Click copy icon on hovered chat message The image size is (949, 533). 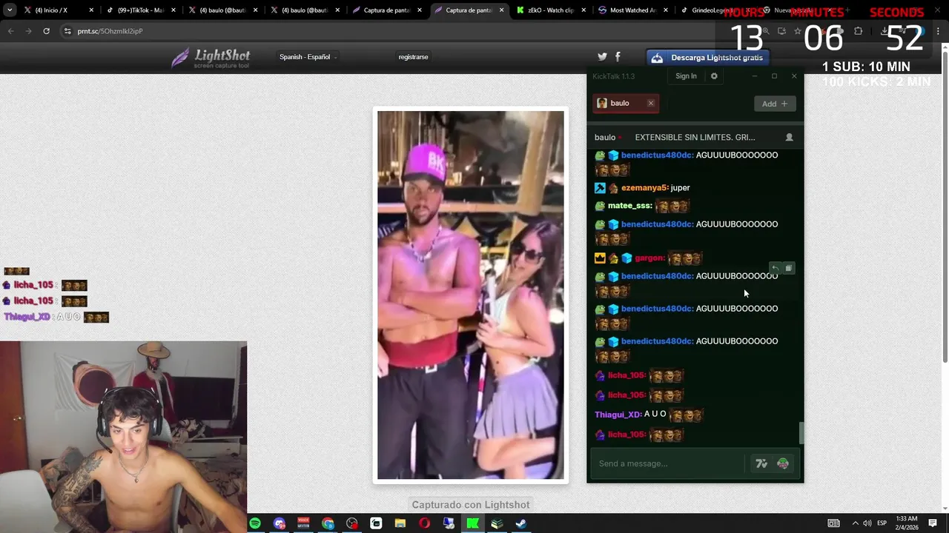789,268
